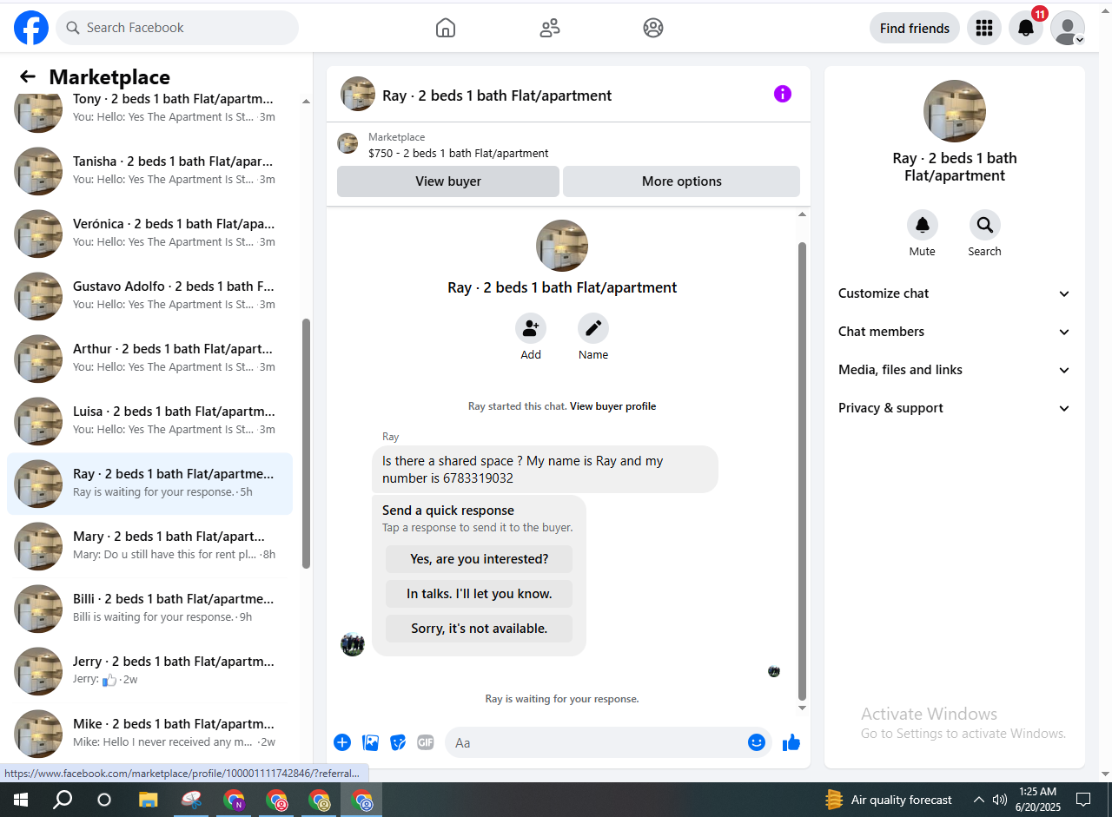This screenshot has width=1112, height=817.
Task: Open the Friends icon in top navigation
Action: [x=549, y=28]
